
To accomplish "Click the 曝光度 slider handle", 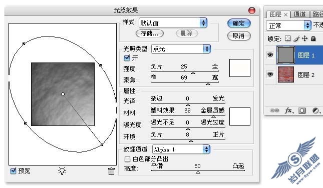I will click(x=188, y=129).
